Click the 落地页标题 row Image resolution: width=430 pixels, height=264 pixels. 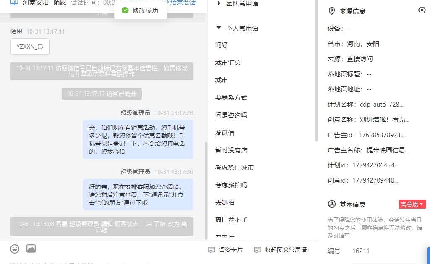click(x=349, y=74)
